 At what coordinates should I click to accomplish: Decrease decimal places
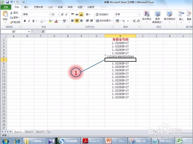click(138, 21)
